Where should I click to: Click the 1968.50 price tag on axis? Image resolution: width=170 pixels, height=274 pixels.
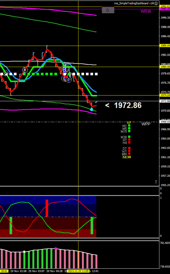pyautogui.click(x=165, y=121)
